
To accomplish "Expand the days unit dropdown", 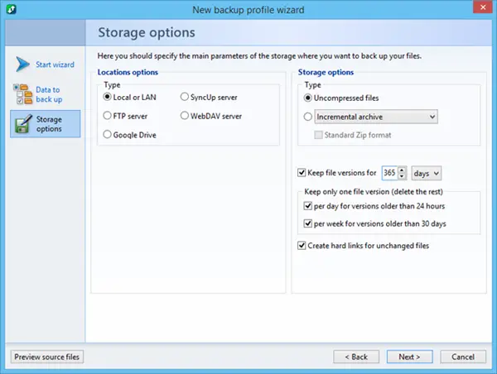I will point(437,173).
